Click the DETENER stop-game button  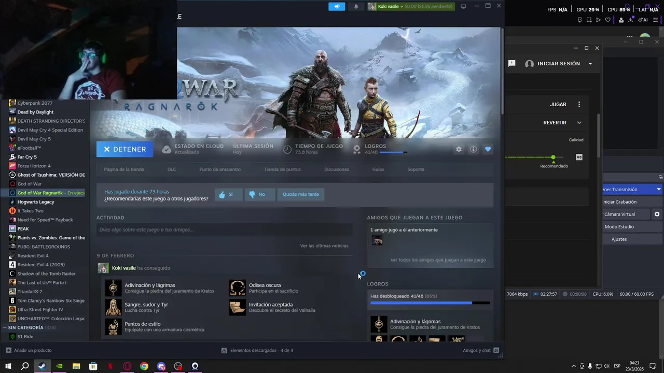tap(125, 149)
